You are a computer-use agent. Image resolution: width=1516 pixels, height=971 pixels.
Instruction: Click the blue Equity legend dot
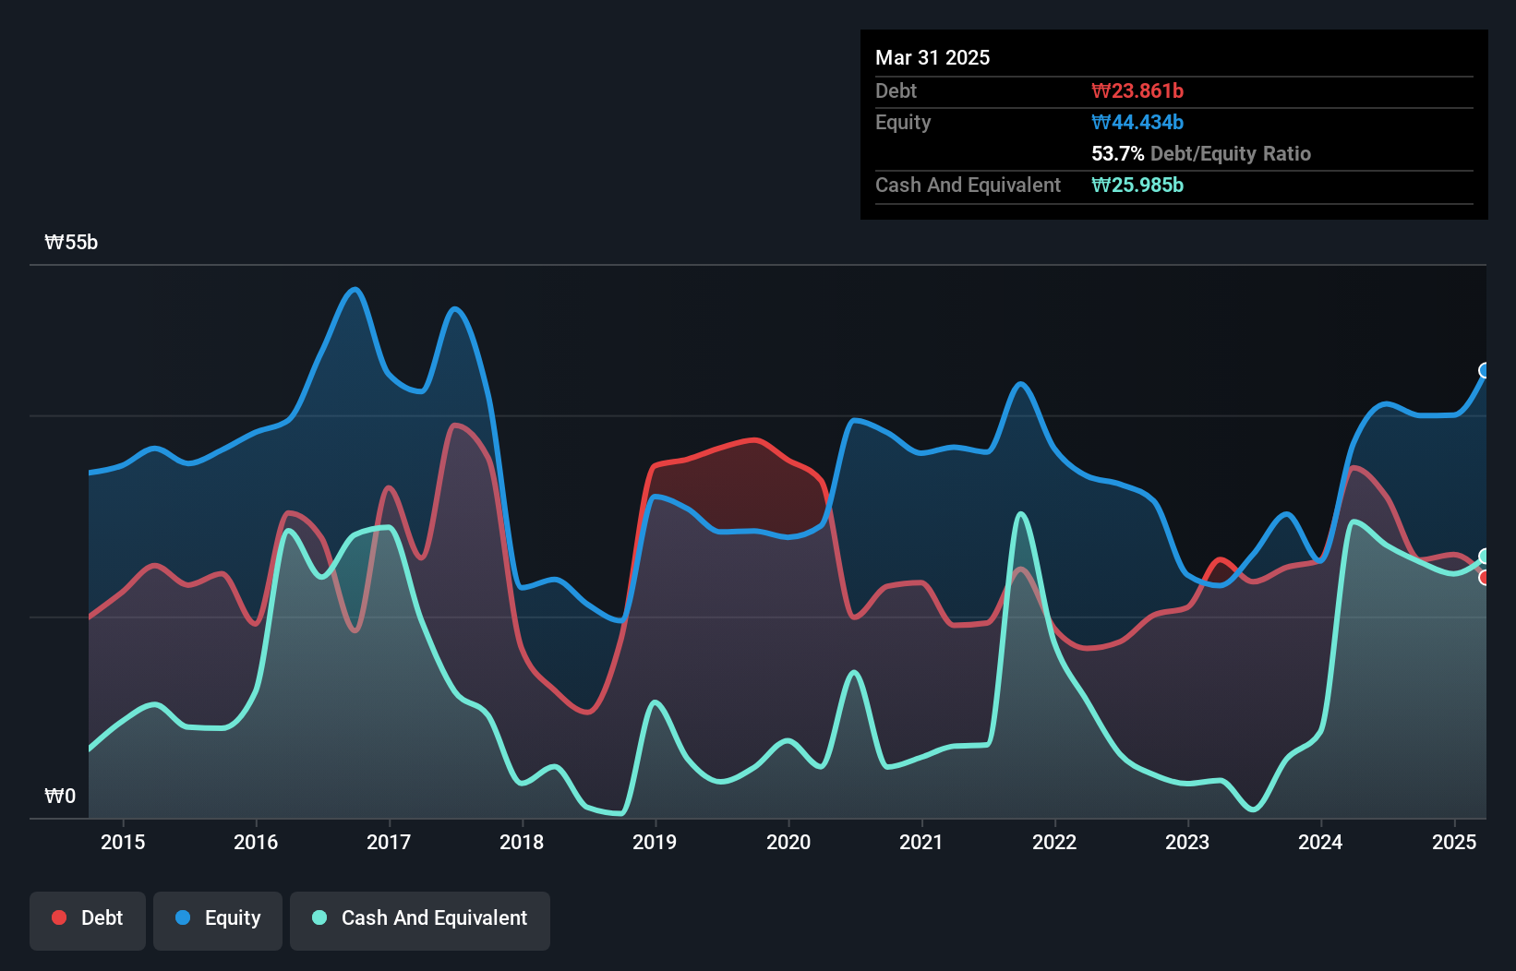[x=183, y=917]
